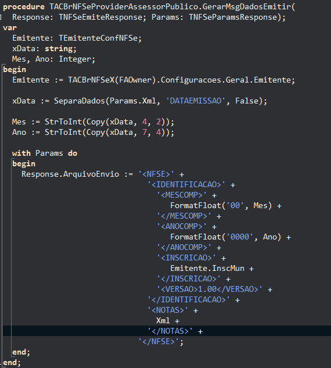The height and width of the screenshot is (368, 331).
Task: Click the fold marker beside Response parameter line
Action: coord(1,17)
